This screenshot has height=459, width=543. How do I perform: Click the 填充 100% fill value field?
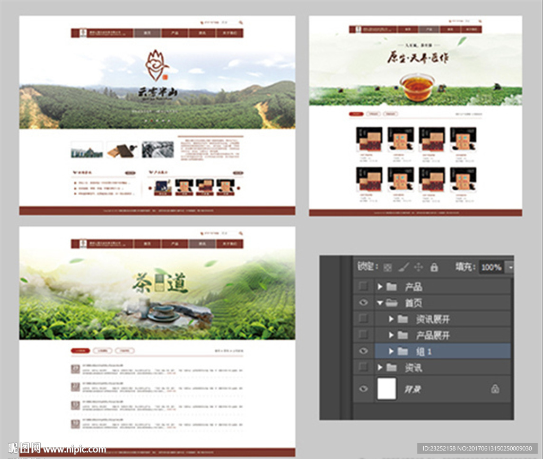491,267
